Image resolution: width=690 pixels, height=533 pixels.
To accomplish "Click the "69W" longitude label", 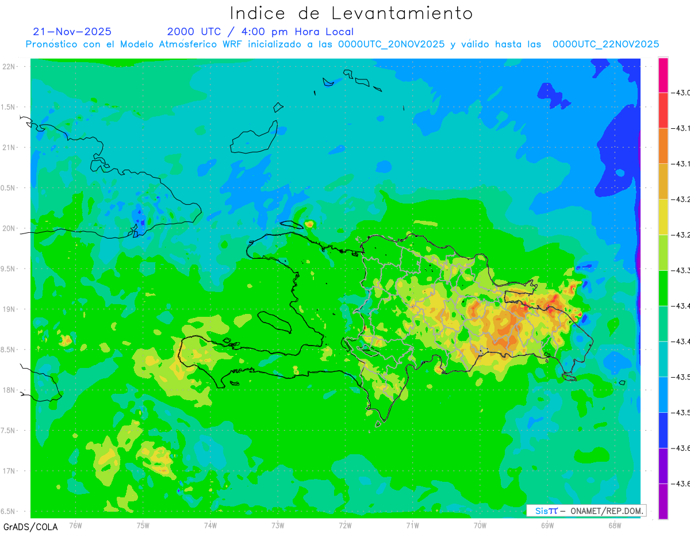I will pyautogui.click(x=547, y=525).
